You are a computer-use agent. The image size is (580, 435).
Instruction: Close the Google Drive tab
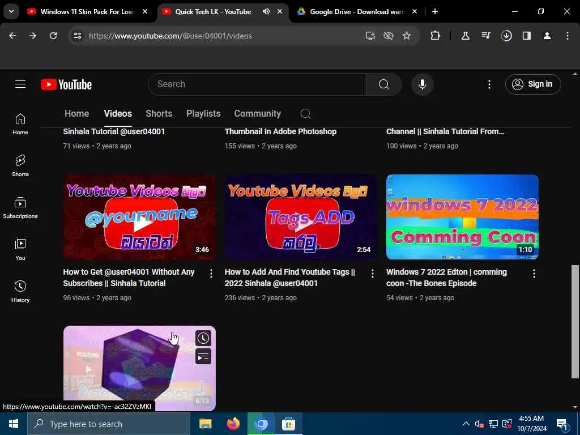pos(415,11)
